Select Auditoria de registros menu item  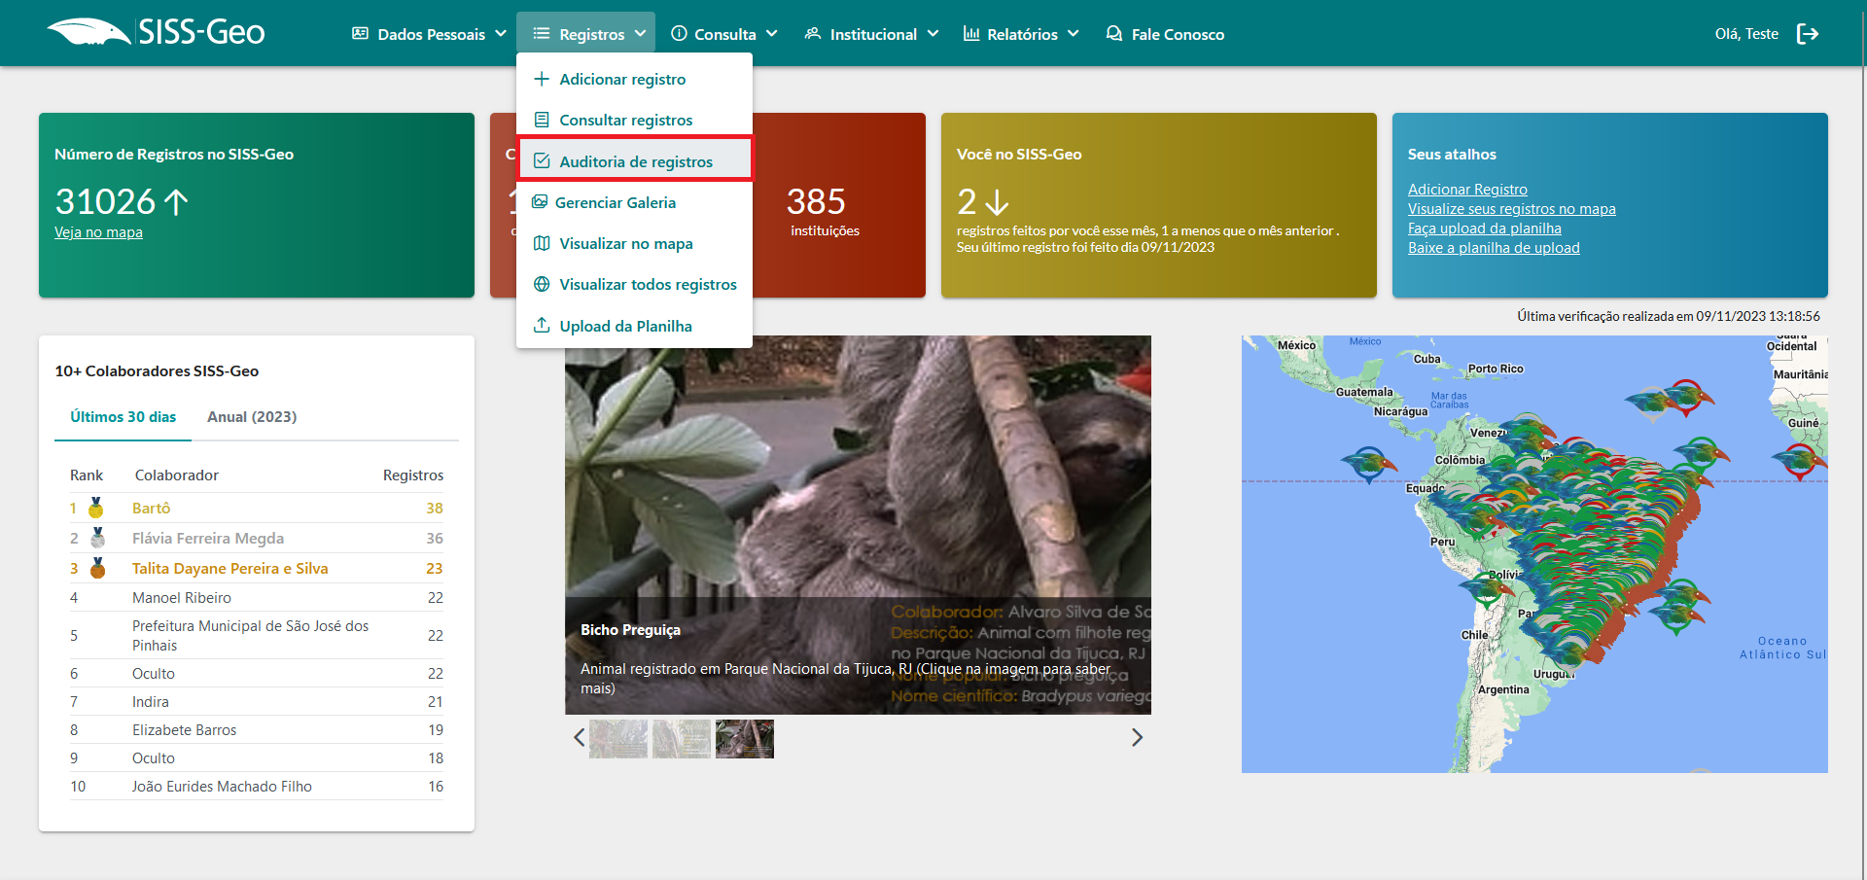click(x=635, y=161)
